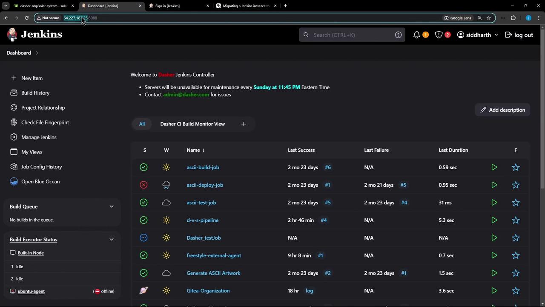Click the cloudy weather icon for ascii-test-job
The image size is (545, 307).
[x=166, y=203]
